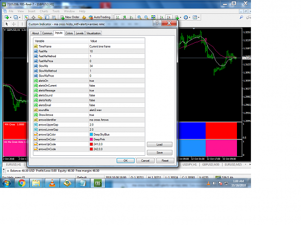Click the GBPUSD,H1 chart title triangle
The image size is (301, 225).
(x=5, y=30)
